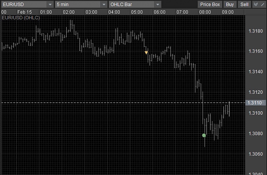Viewport: 267px width, 175px height.
Task: Click the 1.3160 price axis label
Action: 255,51
